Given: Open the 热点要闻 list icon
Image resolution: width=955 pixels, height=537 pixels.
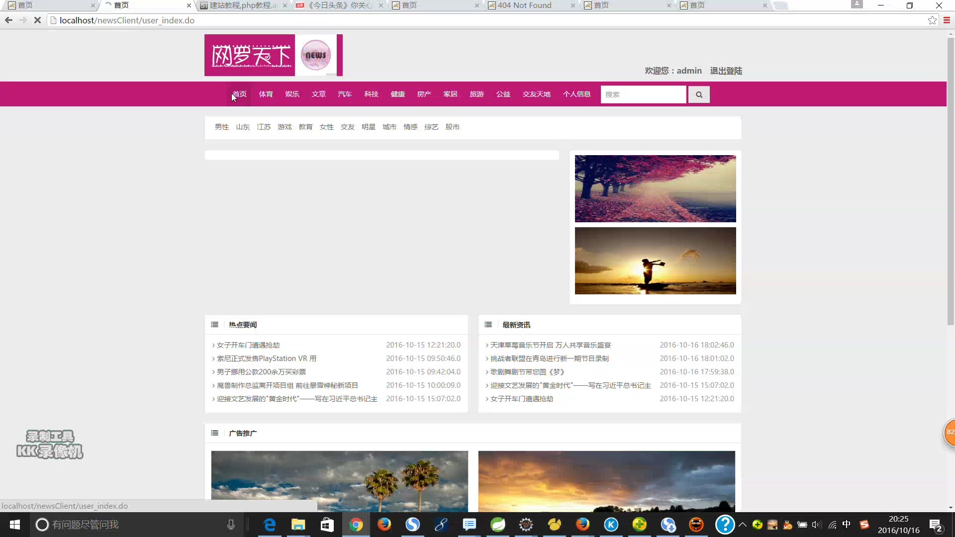Looking at the screenshot, I should click(x=214, y=325).
